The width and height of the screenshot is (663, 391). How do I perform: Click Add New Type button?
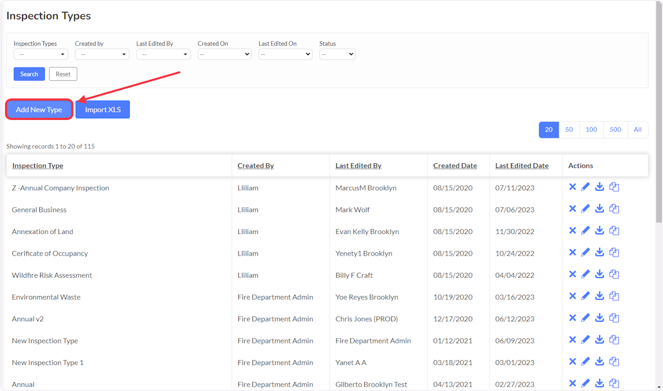click(39, 110)
